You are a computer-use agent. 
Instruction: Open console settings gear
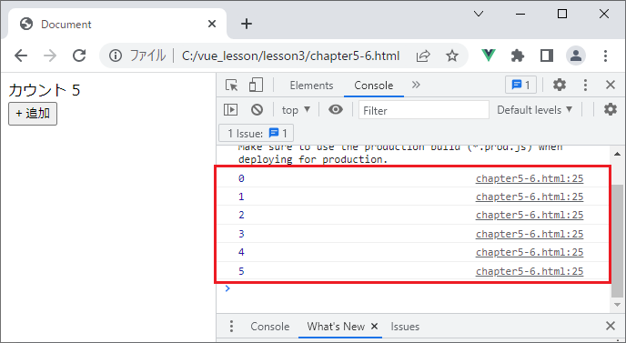[610, 109]
